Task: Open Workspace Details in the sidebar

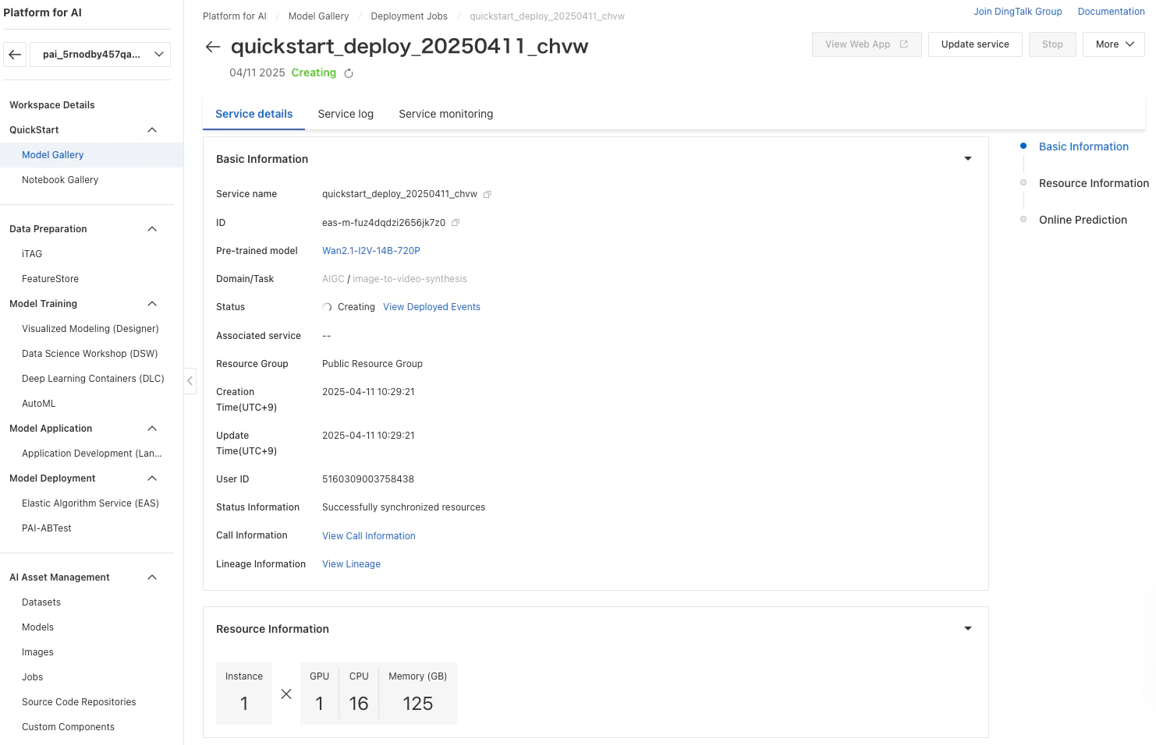Action: pos(52,105)
